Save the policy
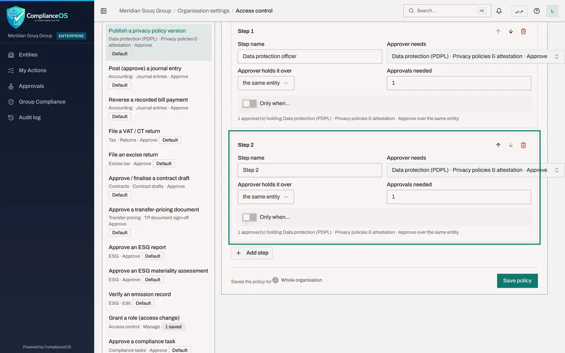Image resolution: width=565 pixels, height=353 pixels. [x=517, y=281]
